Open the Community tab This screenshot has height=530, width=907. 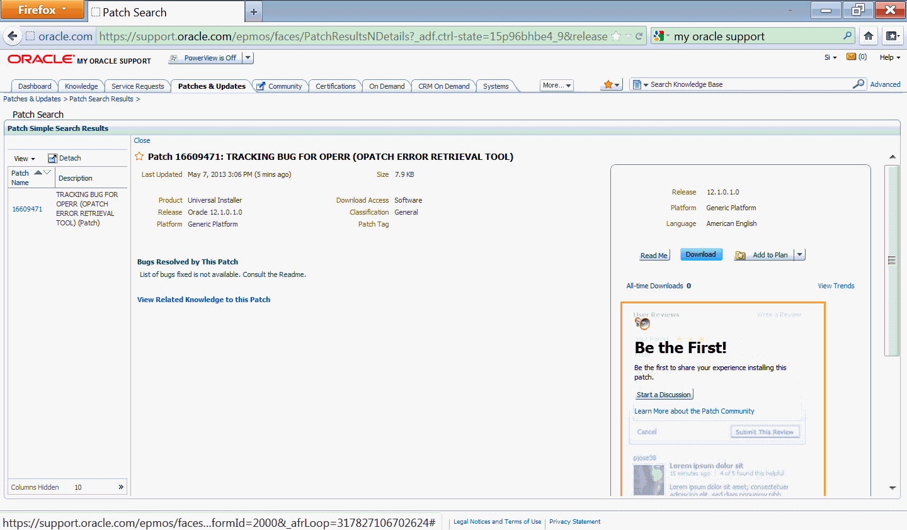(x=279, y=86)
